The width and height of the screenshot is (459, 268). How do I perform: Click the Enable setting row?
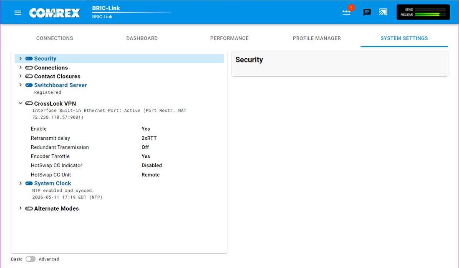point(126,129)
